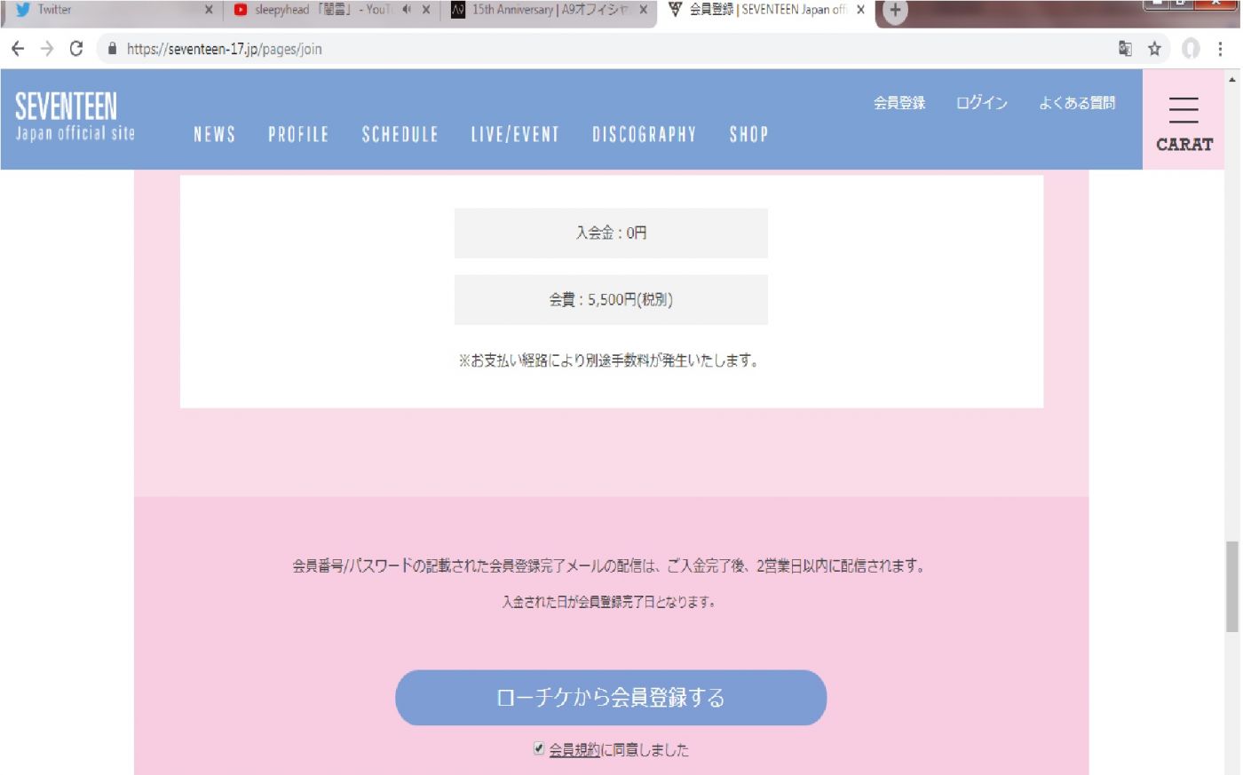The width and height of the screenshot is (1243, 775).
Task: Open a new browser tab
Action: coord(895,11)
